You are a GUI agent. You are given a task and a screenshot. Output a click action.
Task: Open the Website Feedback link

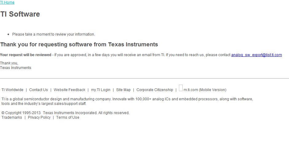(x=69, y=90)
